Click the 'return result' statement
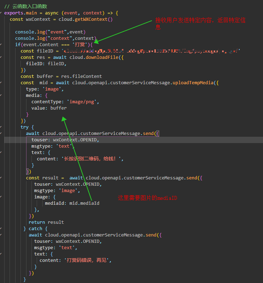The width and height of the screenshot is (263, 283). 46,222
